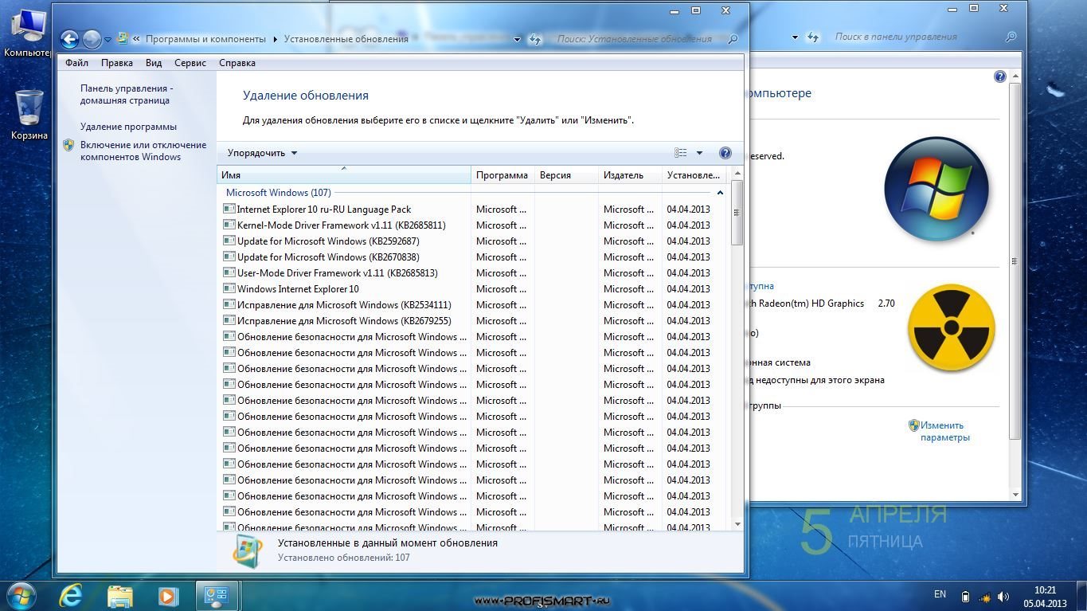Open the Вид menu

tap(154, 63)
